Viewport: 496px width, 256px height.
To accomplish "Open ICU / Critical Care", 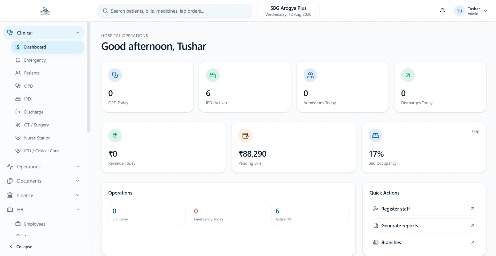I will point(48,151).
